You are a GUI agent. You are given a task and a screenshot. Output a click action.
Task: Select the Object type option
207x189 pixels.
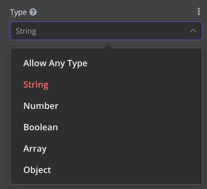37,170
